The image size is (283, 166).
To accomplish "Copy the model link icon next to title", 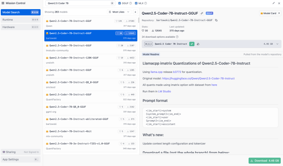I will 202,13.
